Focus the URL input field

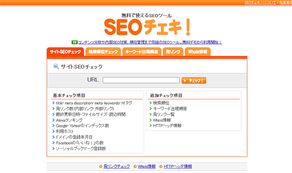[x=141, y=80]
